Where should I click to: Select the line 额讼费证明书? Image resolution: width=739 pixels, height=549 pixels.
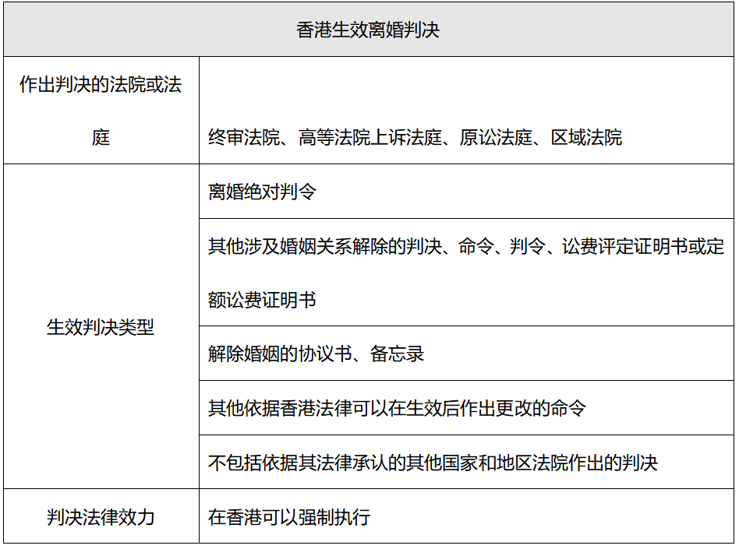tap(262, 300)
